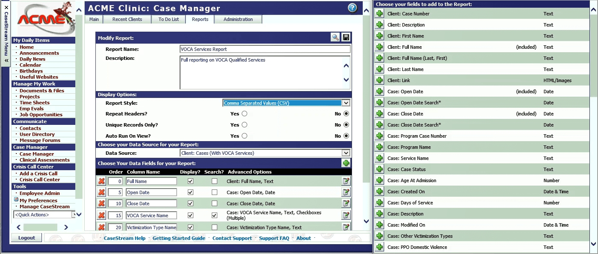Open the Contact Support link
598x254 pixels.
232,238
